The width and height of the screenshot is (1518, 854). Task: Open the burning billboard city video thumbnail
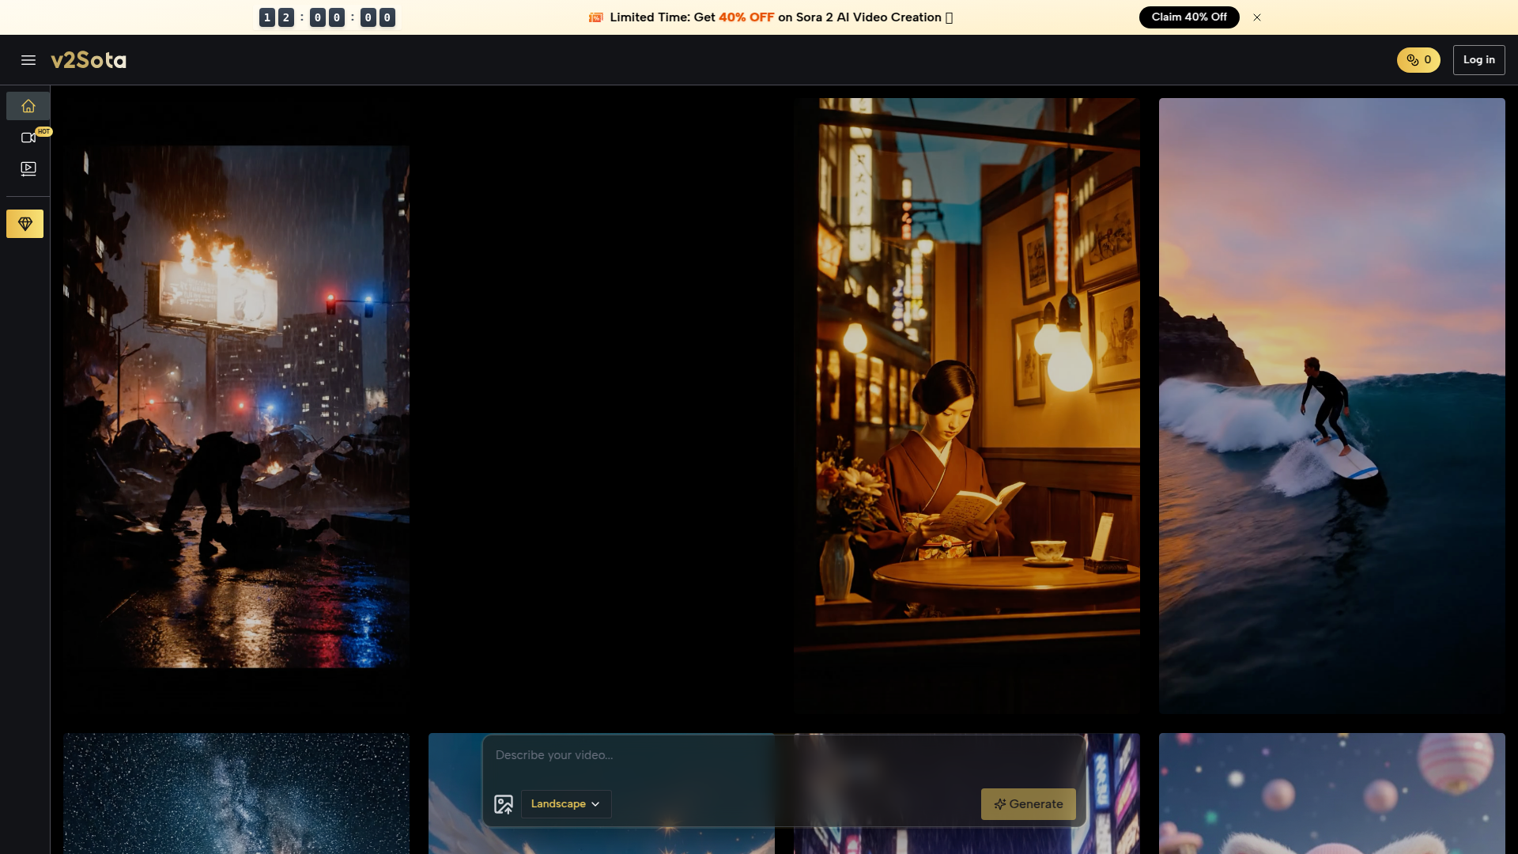236,406
